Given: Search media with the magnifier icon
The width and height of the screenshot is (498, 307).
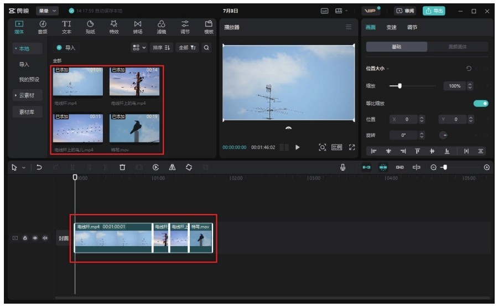Looking at the screenshot, I should coord(206,48).
